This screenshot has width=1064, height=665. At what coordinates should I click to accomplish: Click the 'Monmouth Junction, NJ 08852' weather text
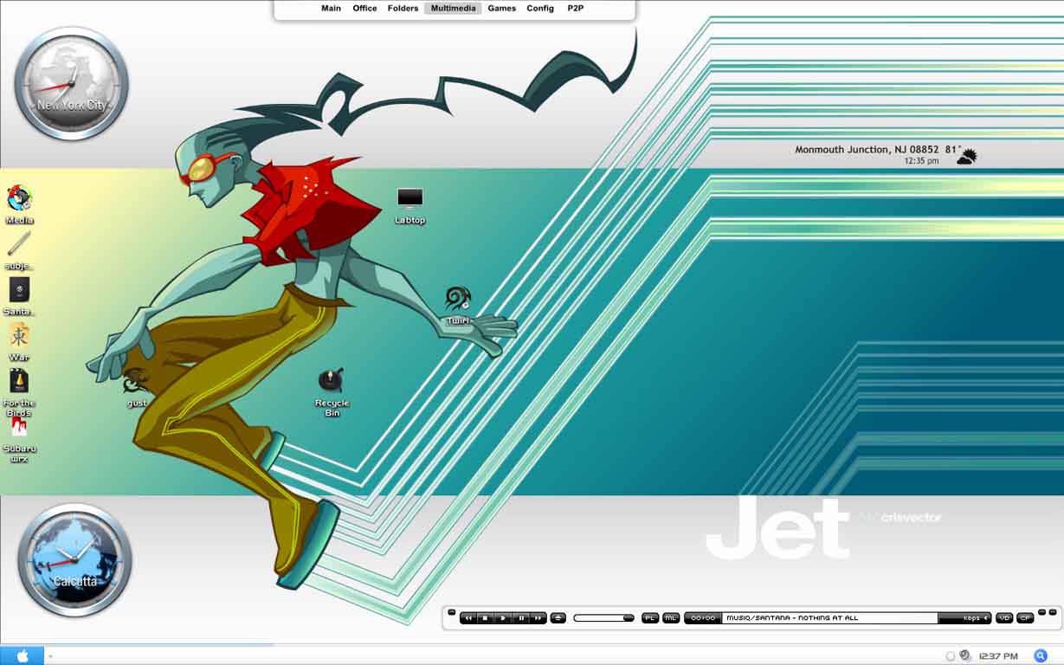pyautogui.click(x=867, y=150)
